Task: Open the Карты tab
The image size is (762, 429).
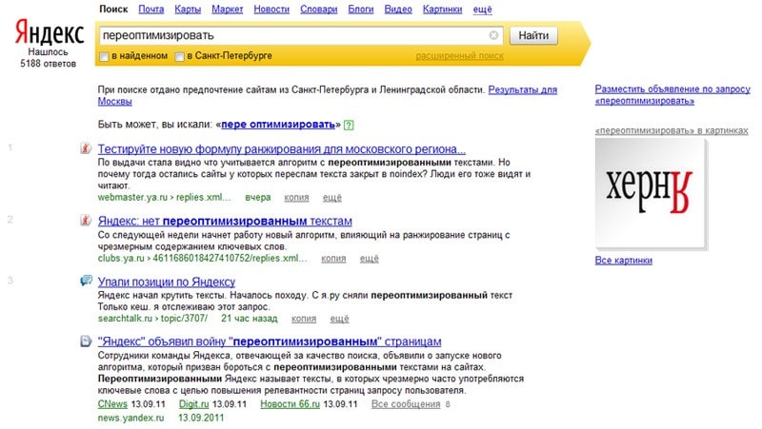Action: tap(188, 10)
